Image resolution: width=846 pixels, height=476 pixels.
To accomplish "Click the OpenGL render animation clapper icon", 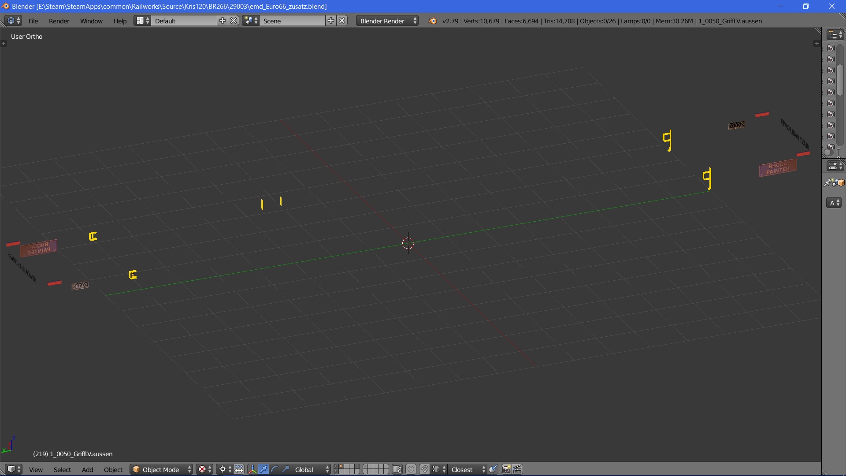I will click(x=517, y=469).
